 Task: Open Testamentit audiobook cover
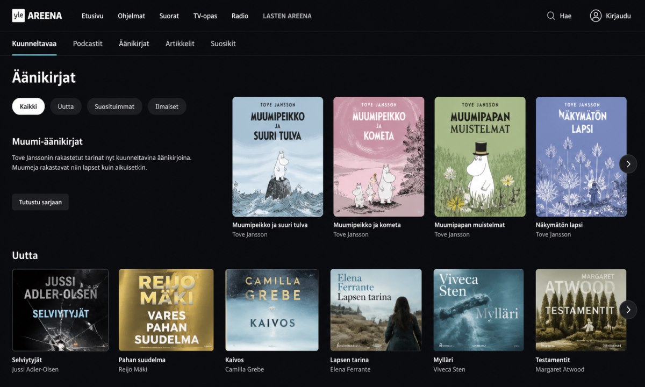[x=581, y=310]
